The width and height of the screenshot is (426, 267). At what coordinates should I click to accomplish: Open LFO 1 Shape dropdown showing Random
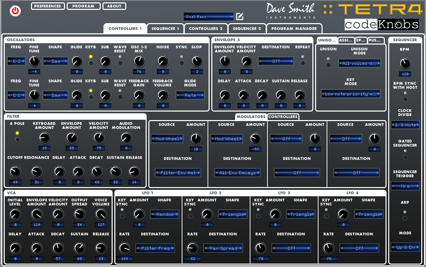(165, 214)
